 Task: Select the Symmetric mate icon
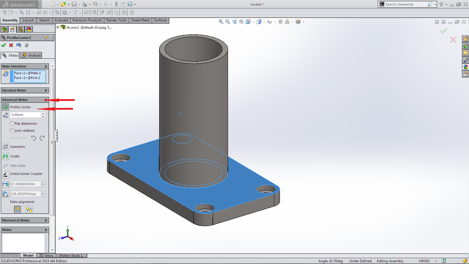pyautogui.click(x=6, y=147)
